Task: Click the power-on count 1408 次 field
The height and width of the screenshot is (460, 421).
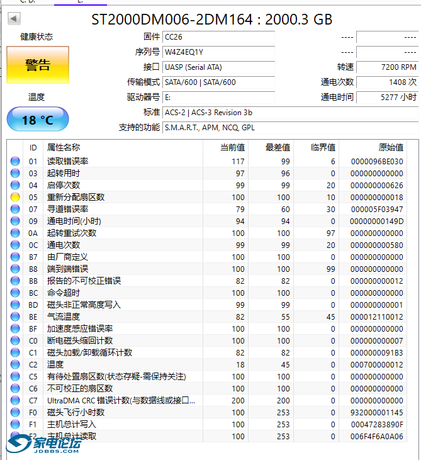Action: coord(387,82)
